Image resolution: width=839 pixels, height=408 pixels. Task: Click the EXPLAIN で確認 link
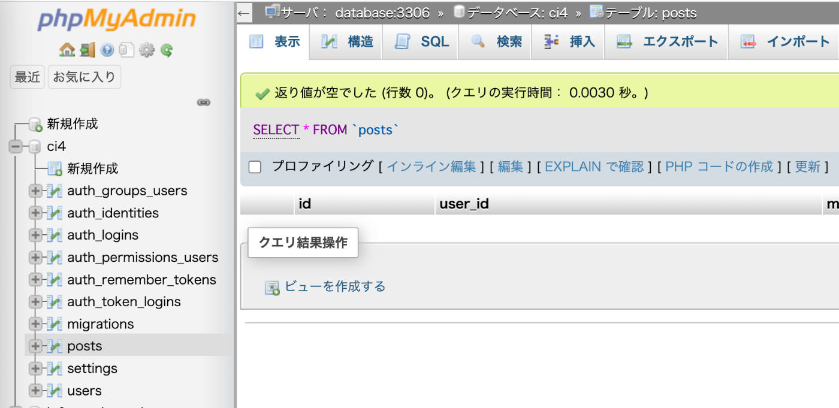(594, 167)
